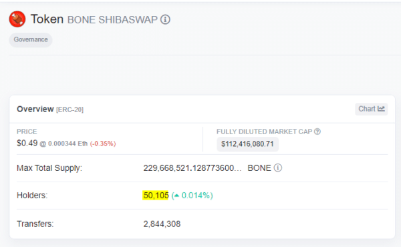Image resolution: width=401 pixels, height=247 pixels.
Task: Click the BONE symbol next to supply
Action: coord(259,168)
